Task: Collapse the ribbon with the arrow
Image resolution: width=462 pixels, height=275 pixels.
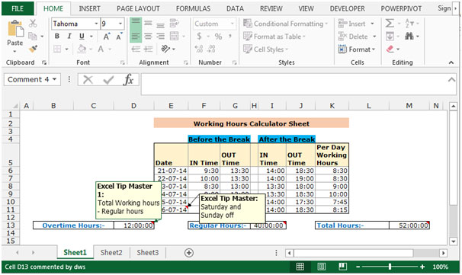Action: (x=451, y=62)
